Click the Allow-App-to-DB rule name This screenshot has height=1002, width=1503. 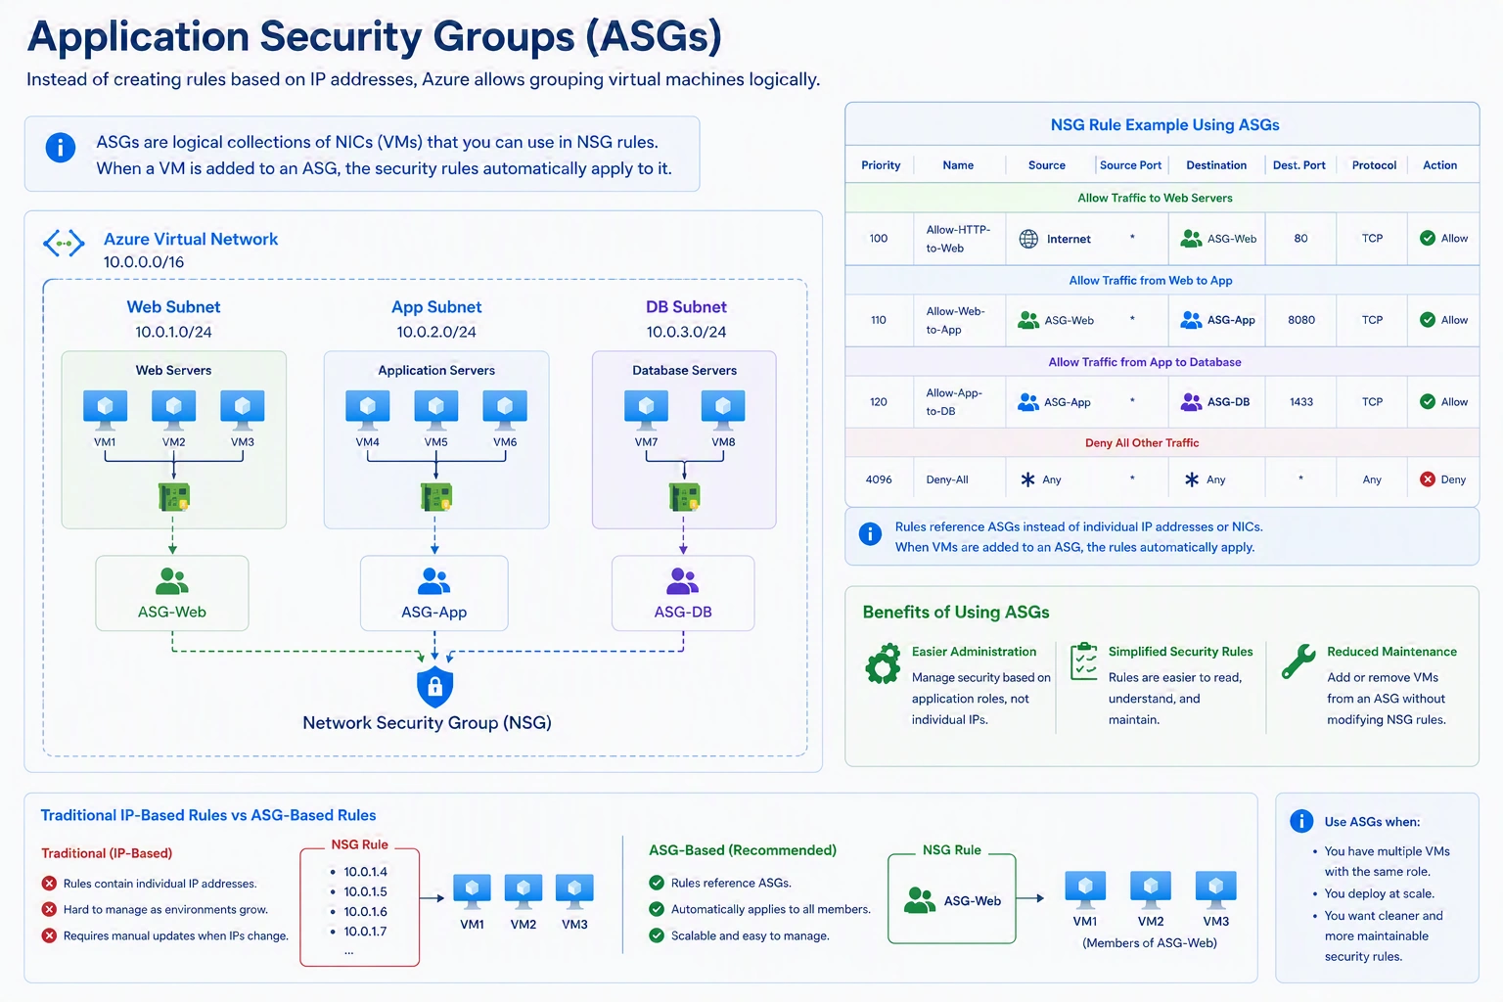[954, 401]
